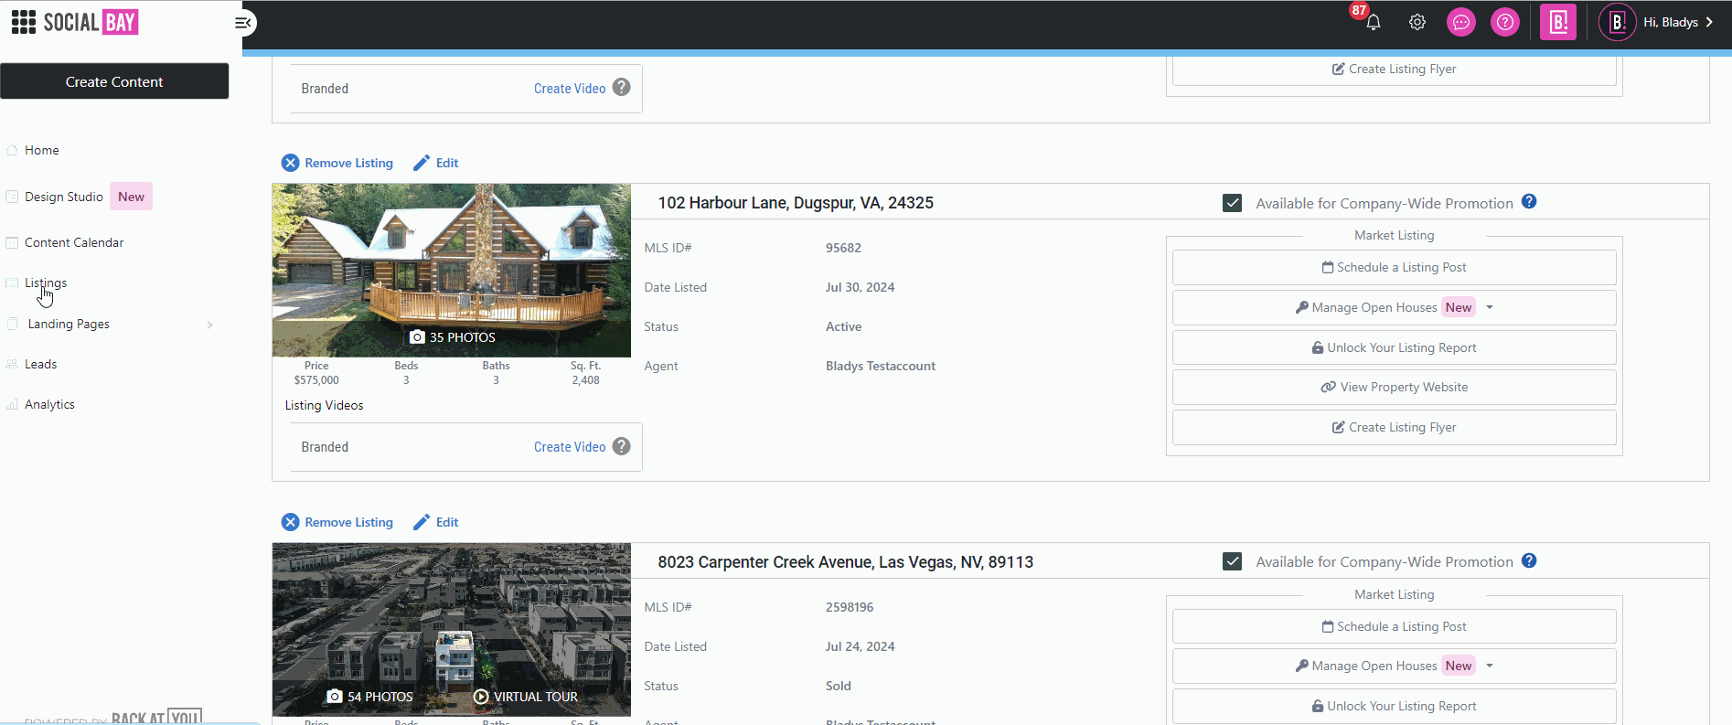Open Design Studio in the sidebar

pyautogui.click(x=64, y=197)
